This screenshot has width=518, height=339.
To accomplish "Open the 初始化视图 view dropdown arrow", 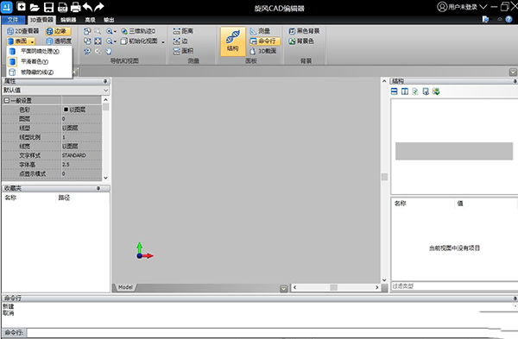I will 163,41.
